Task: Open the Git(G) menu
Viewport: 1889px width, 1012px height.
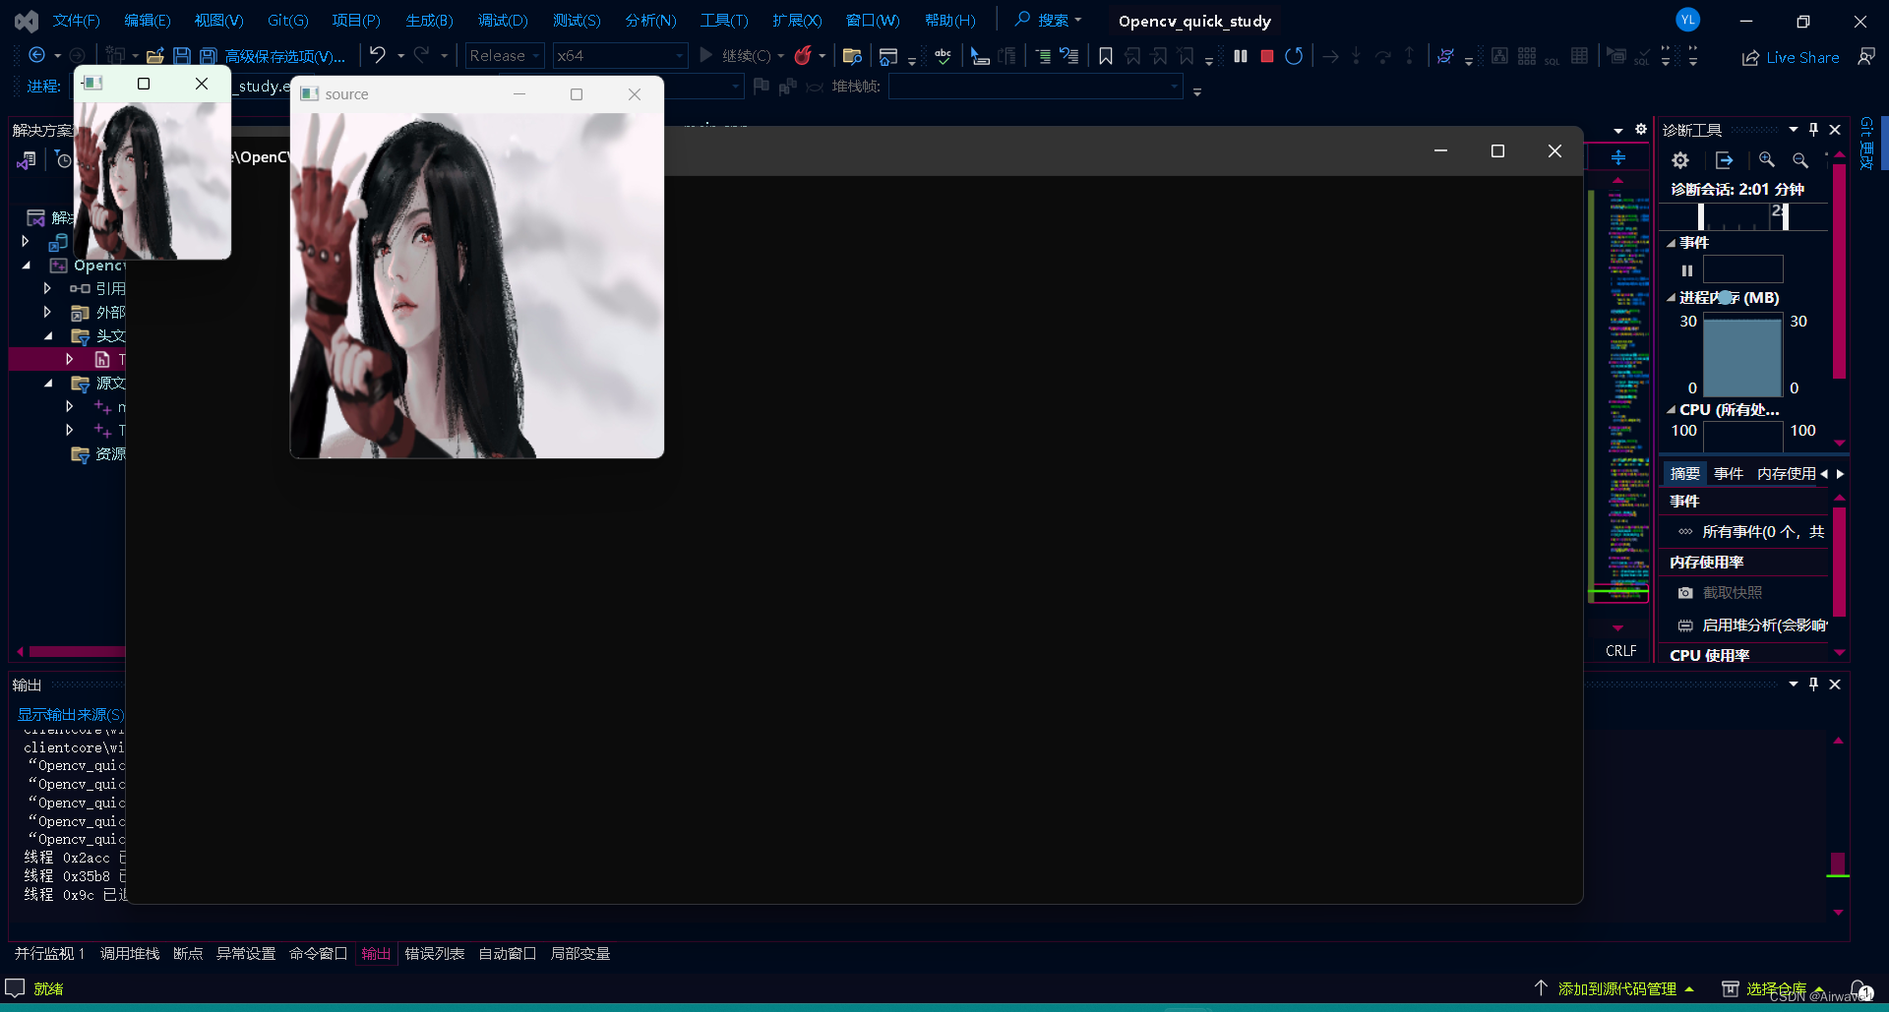Action: 288,21
